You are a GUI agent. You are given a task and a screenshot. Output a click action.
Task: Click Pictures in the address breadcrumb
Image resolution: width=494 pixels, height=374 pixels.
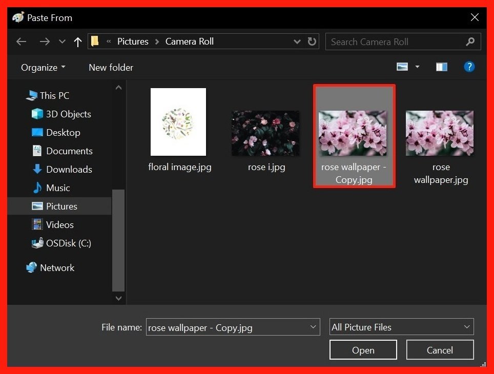pos(133,41)
